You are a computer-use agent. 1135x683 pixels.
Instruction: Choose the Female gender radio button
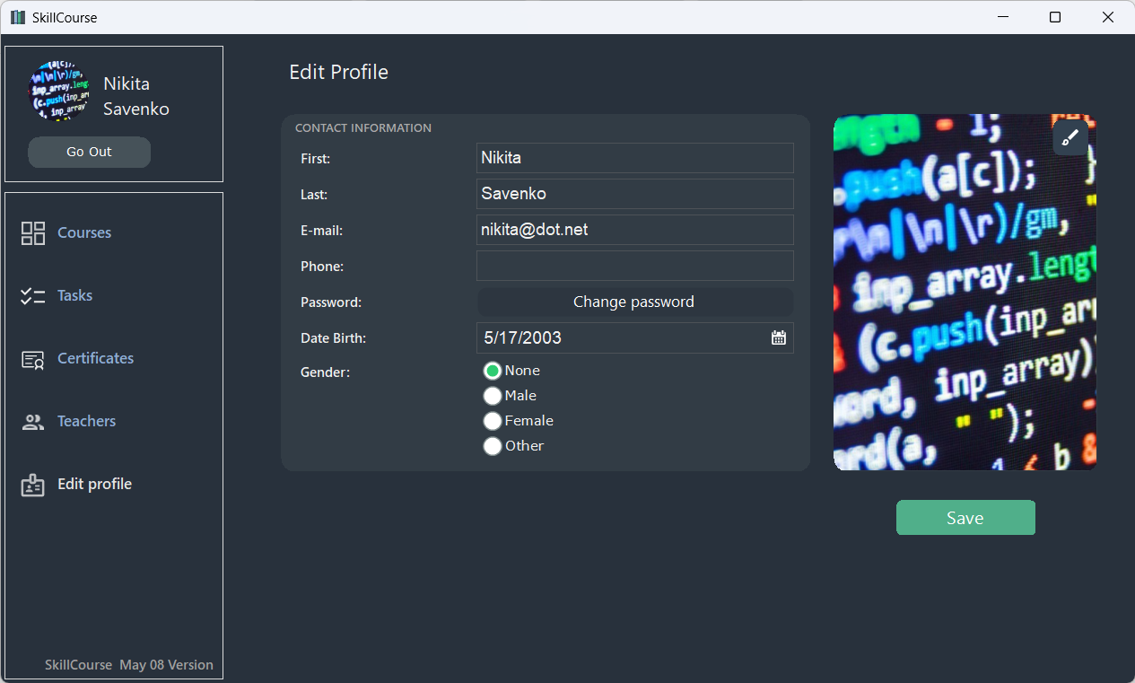493,421
